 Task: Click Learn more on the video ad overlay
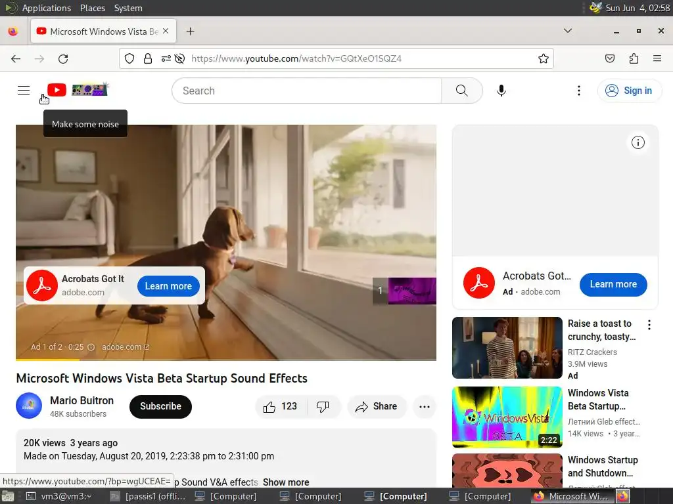click(x=168, y=286)
